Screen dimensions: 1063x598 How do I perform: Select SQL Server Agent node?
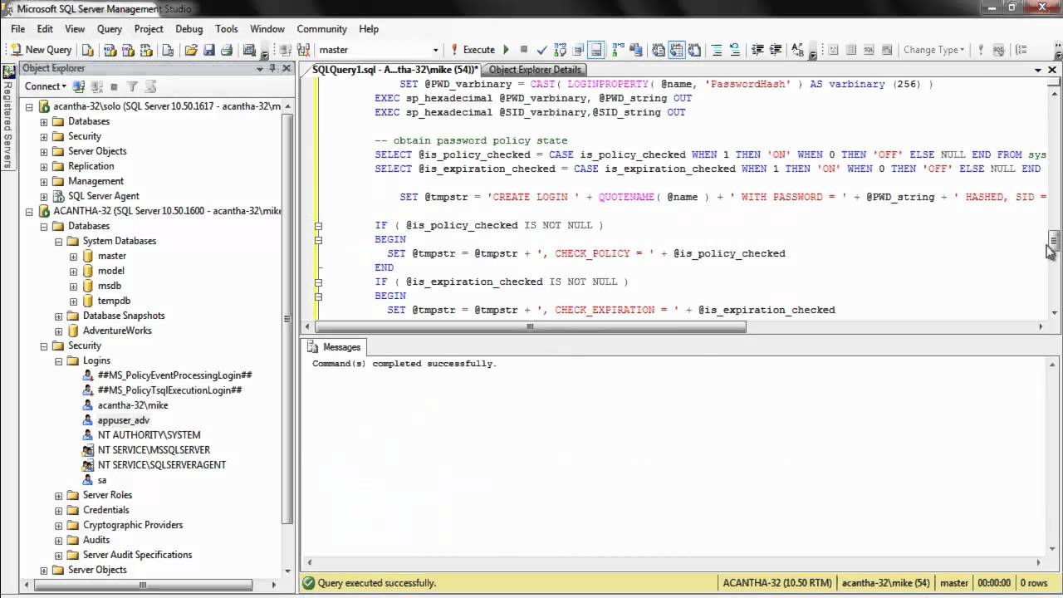click(x=104, y=196)
